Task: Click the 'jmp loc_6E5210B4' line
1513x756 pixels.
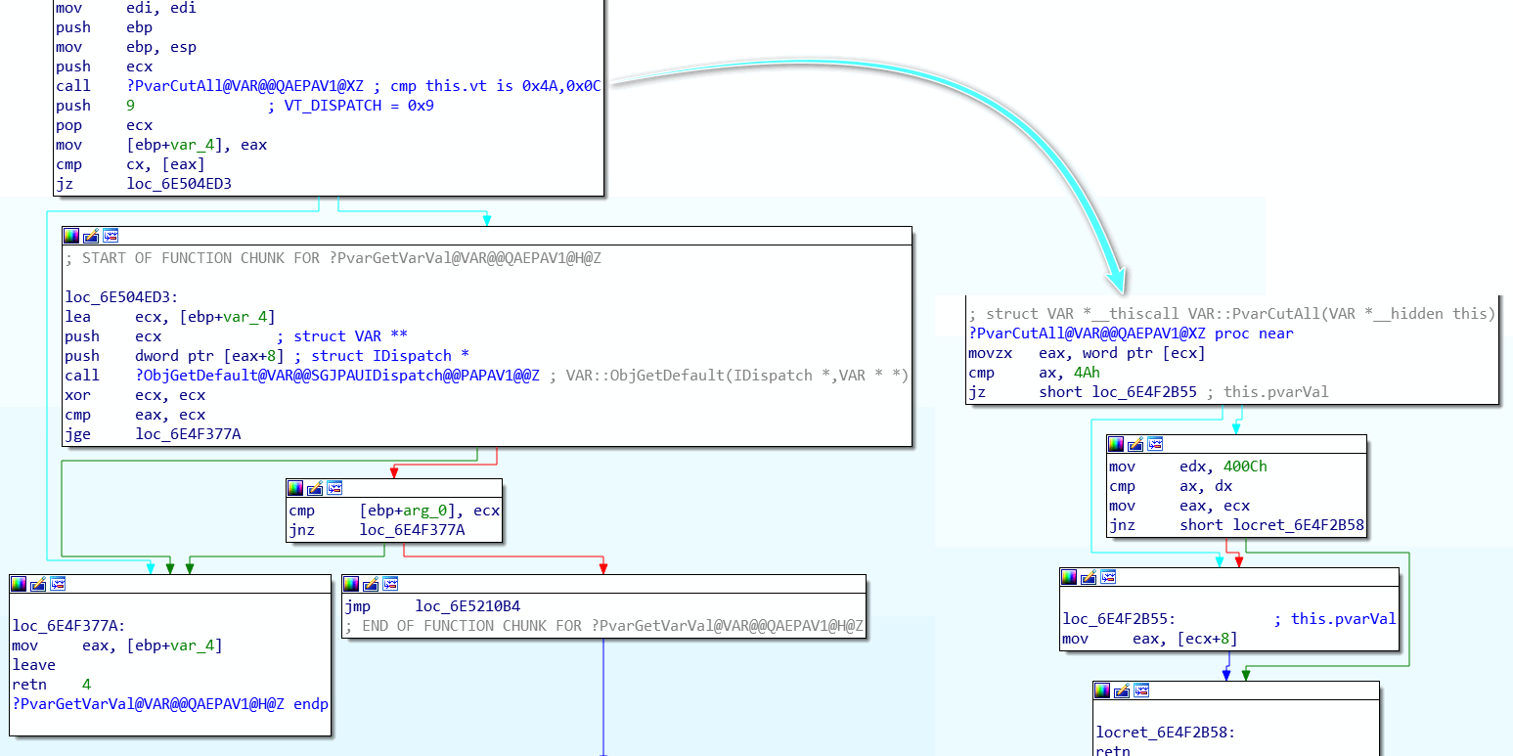Action: coord(432,606)
